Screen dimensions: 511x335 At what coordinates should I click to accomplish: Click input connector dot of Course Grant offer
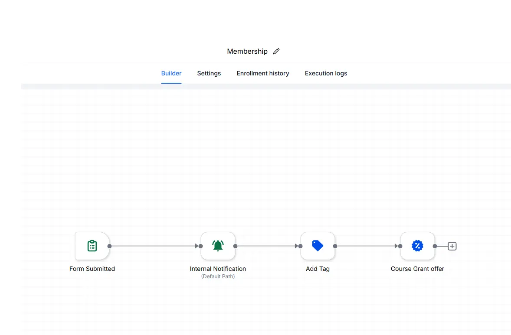click(x=400, y=246)
